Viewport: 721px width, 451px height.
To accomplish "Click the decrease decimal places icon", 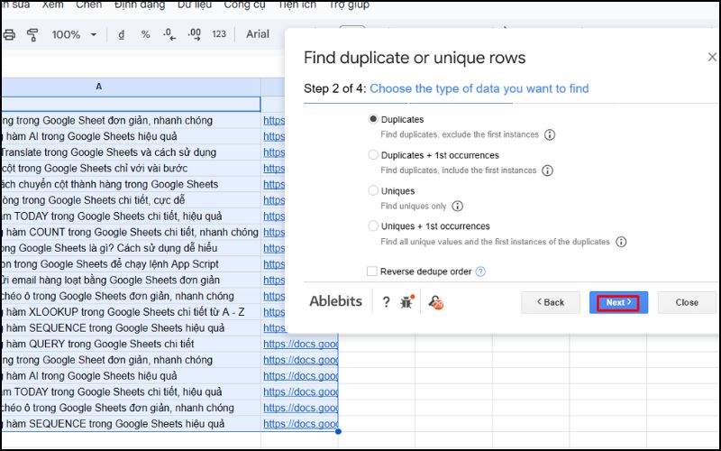I will (x=169, y=35).
